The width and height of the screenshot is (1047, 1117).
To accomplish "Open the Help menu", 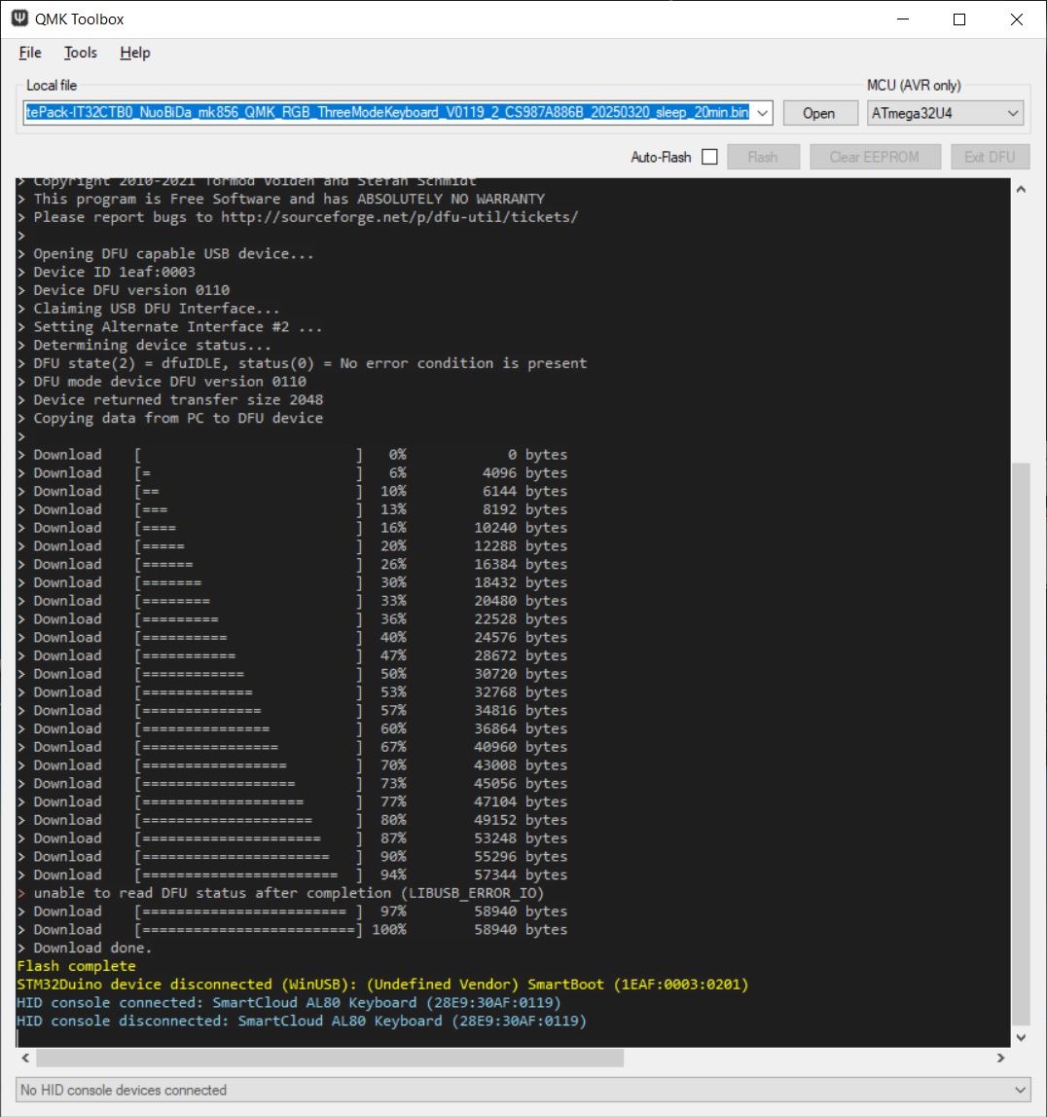I will (134, 53).
